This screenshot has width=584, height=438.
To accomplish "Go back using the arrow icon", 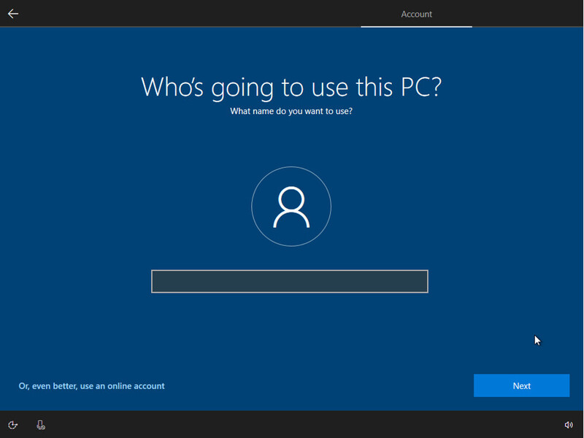I will (13, 14).
